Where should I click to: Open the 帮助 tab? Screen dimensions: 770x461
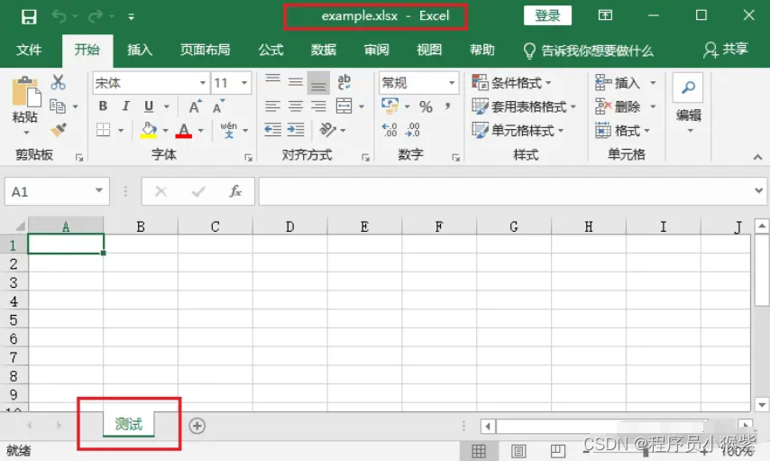coord(481,50)
